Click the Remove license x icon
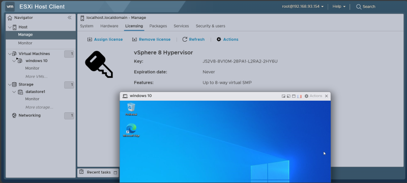This screenshot has width=407, height=183. [x=134, y=40]
